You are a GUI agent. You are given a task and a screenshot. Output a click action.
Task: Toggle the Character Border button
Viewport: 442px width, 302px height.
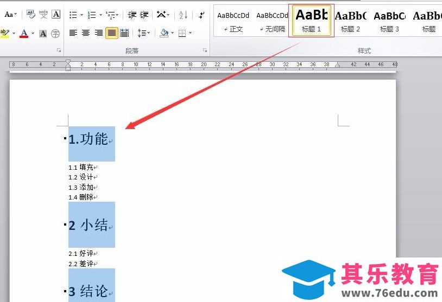tap(56, 14)
